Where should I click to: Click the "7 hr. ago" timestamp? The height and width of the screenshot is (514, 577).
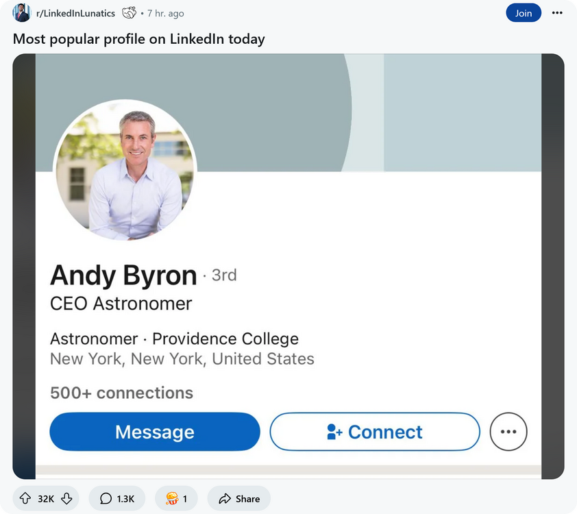click(x=165, y=14)
